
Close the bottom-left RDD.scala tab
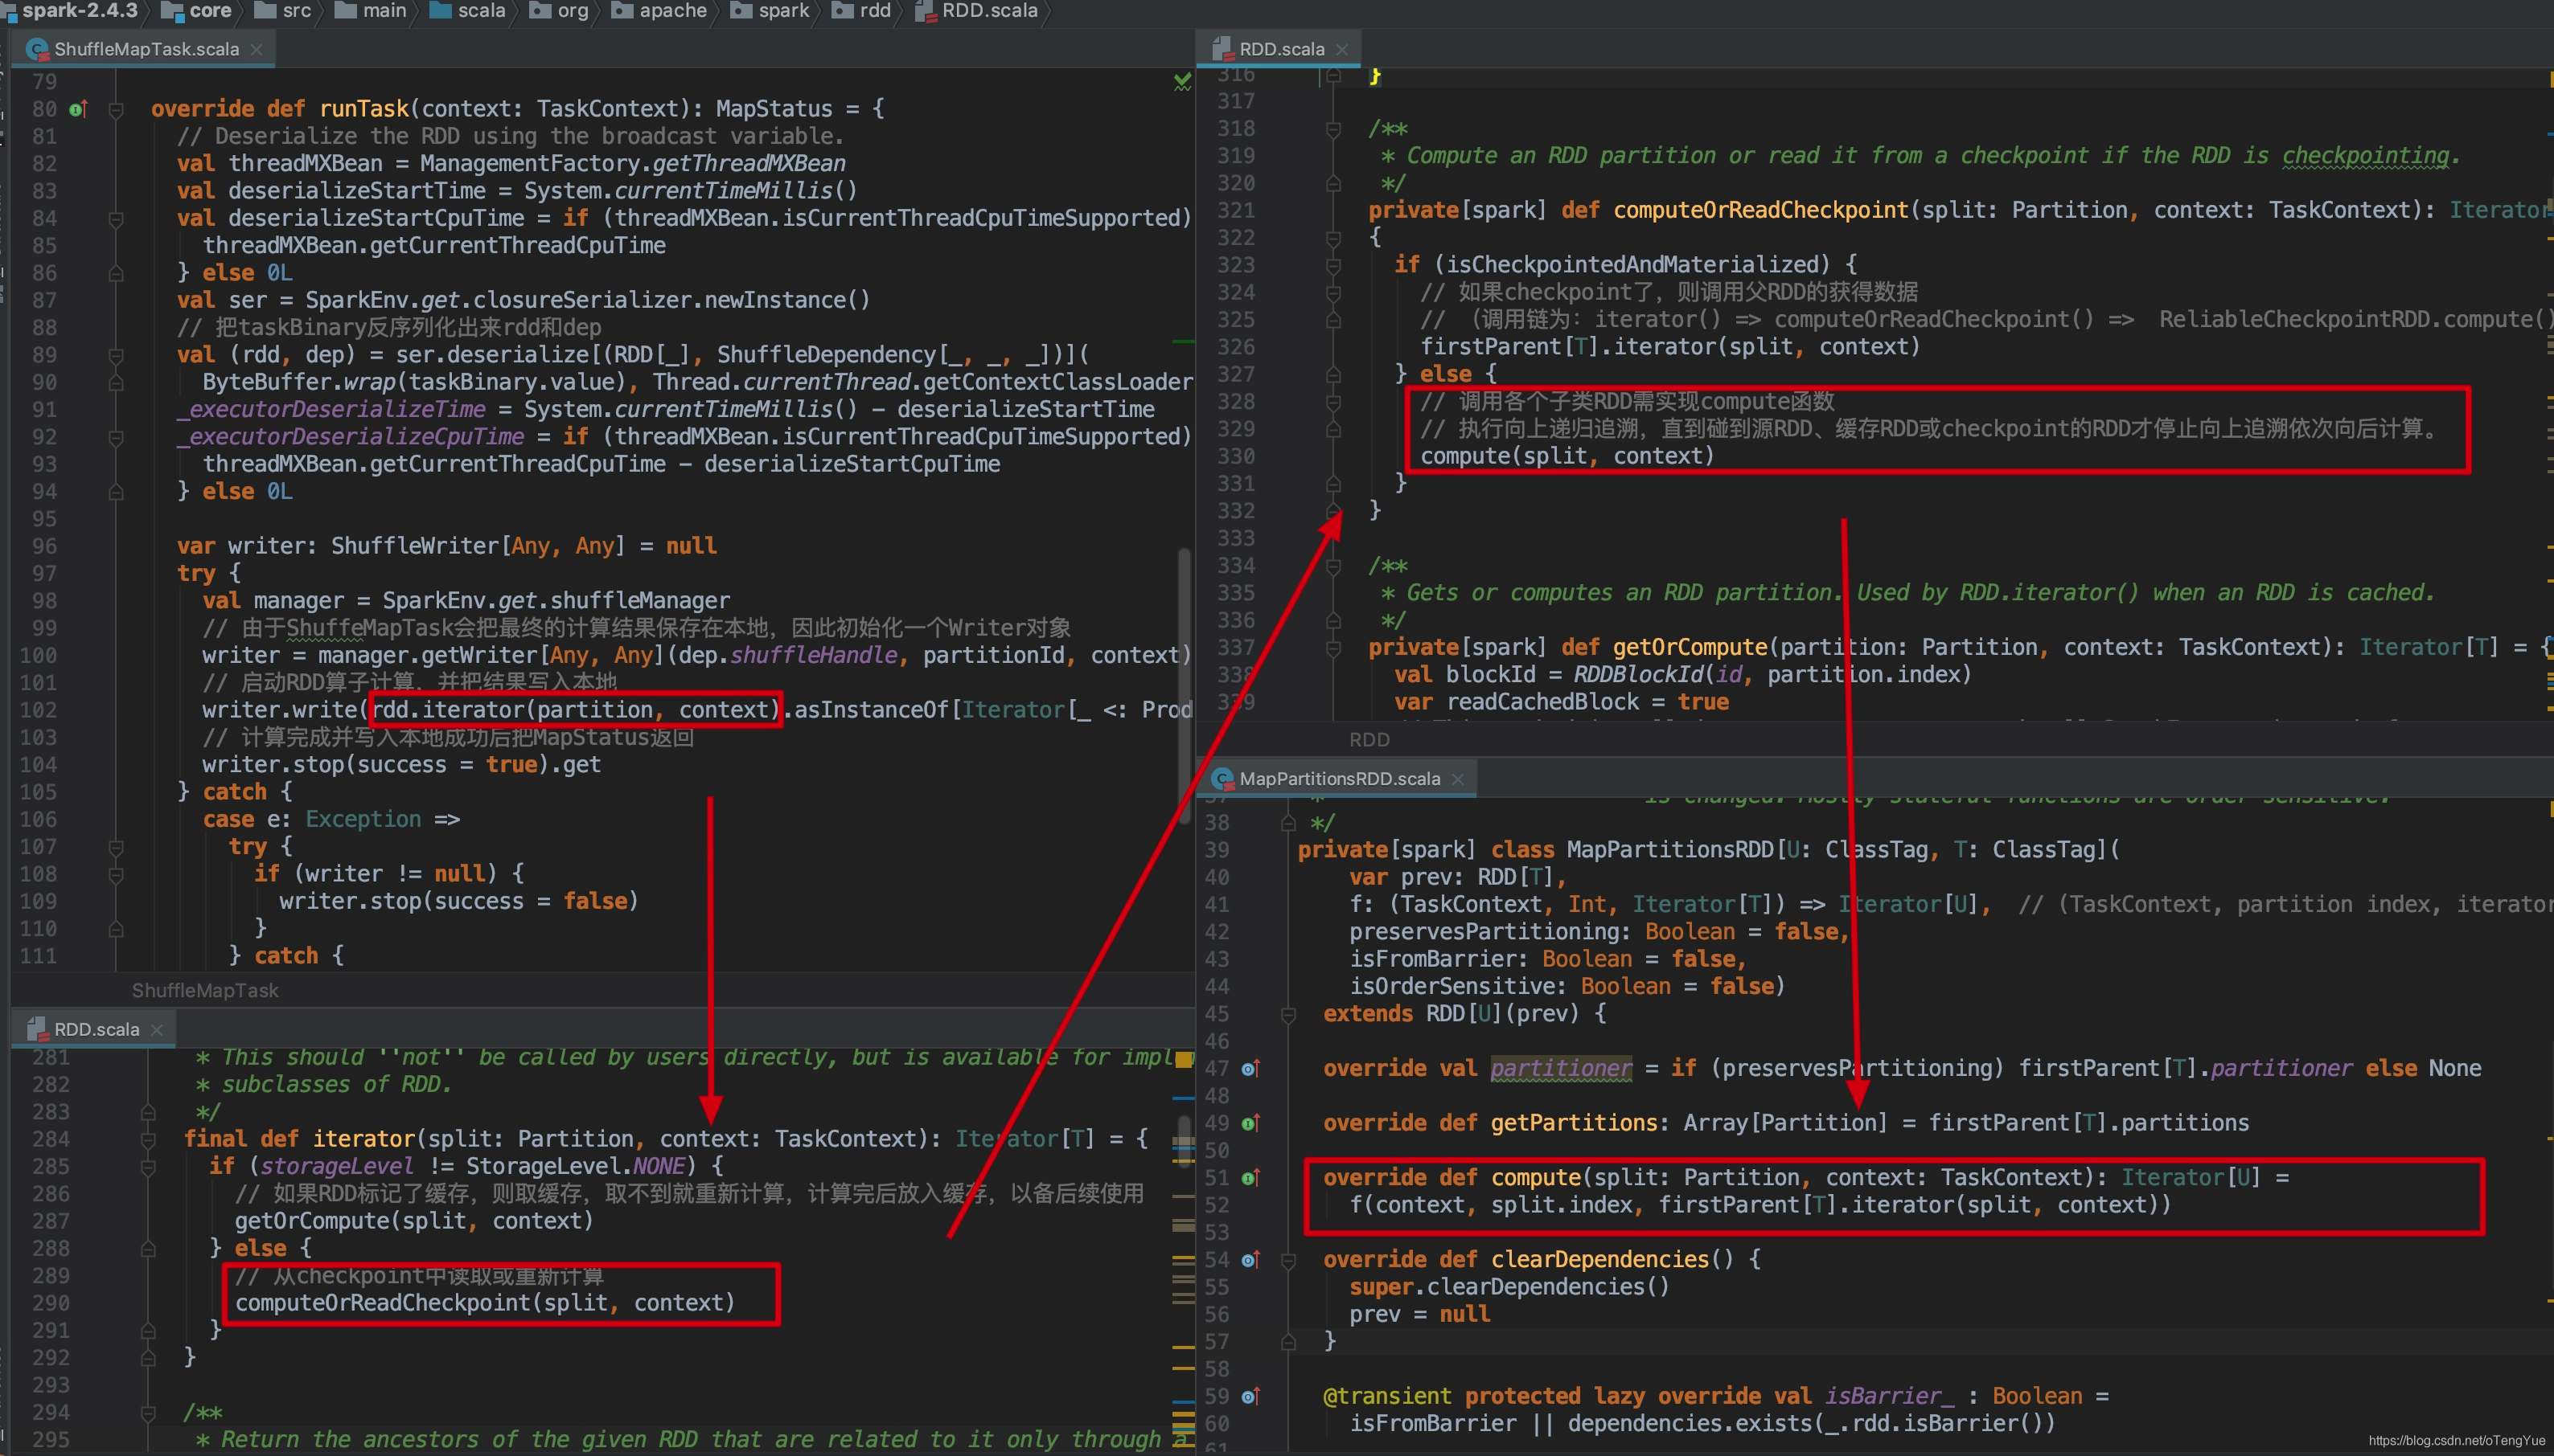point(156,1029)
